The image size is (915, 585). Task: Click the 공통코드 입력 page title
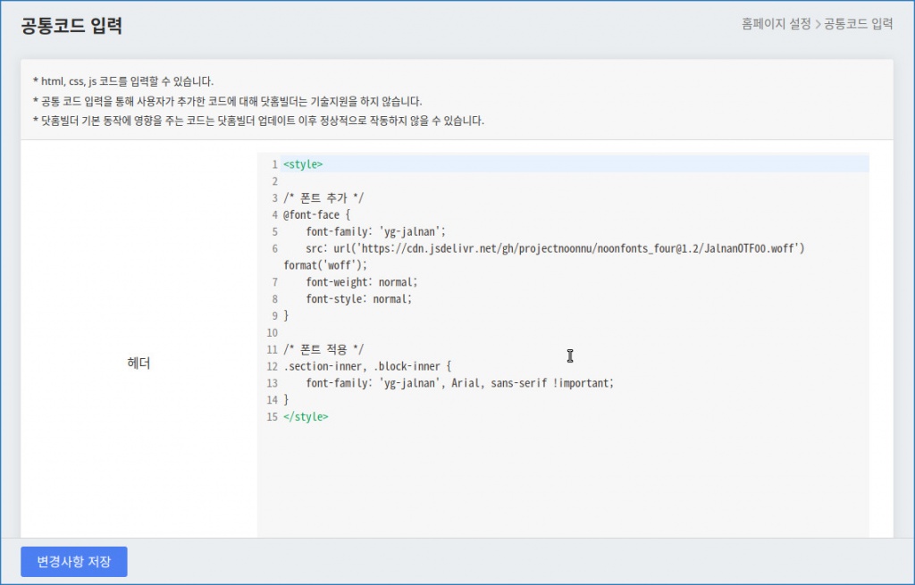pyautogui.click(x=71, y=26)
